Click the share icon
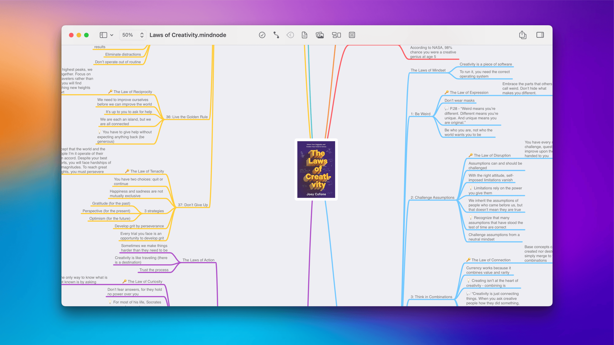Viewport: 614px width, 345px height. click(523, 35)
